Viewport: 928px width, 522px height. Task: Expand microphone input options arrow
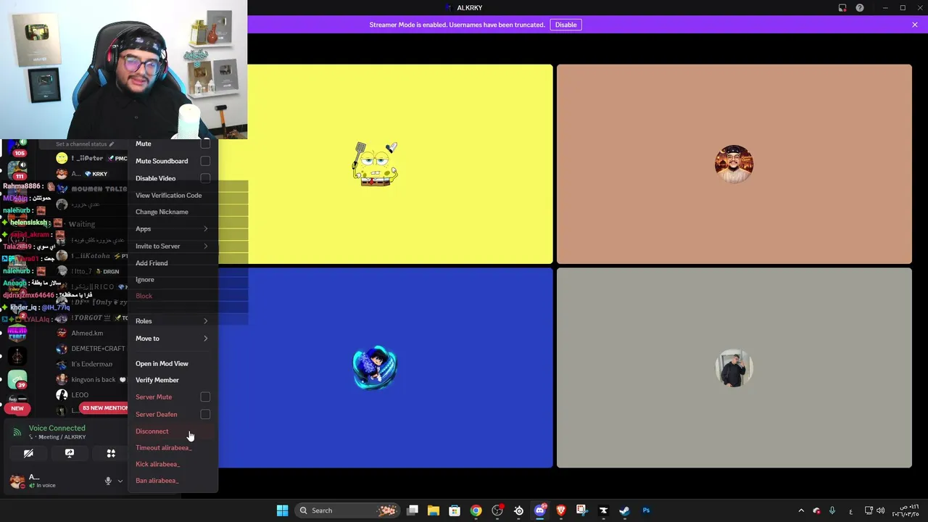120,481
